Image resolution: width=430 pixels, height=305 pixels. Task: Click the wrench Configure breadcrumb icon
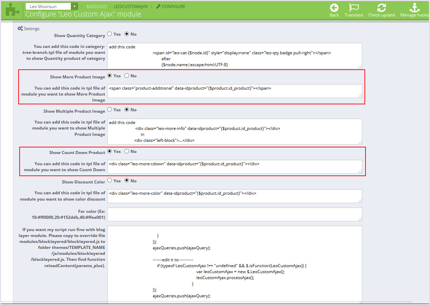click(158, 6)
